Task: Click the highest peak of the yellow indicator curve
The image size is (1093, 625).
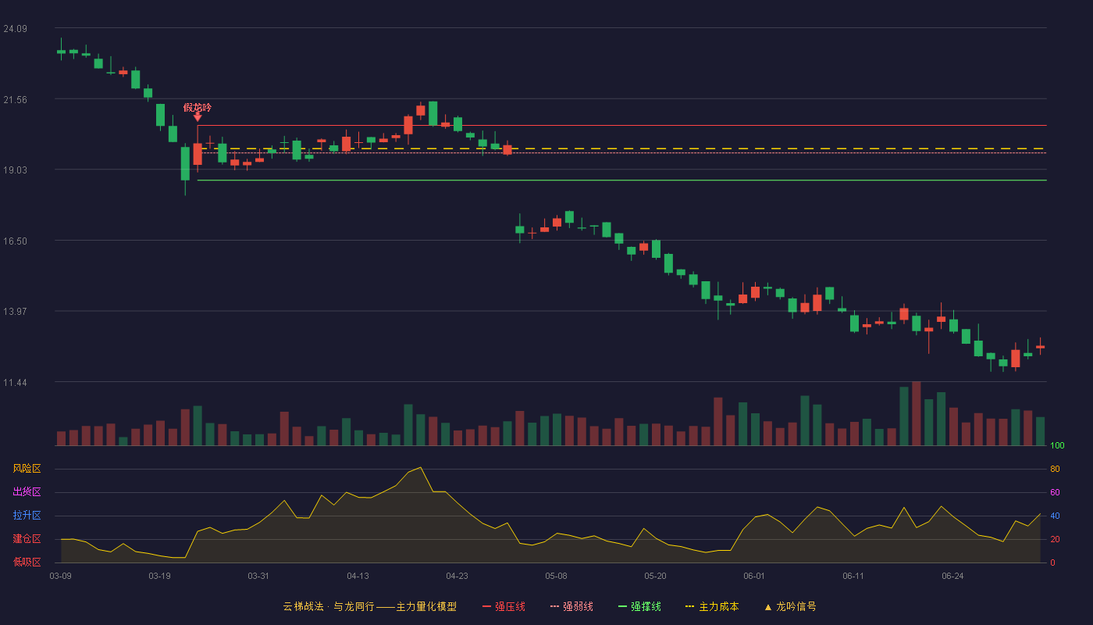Action: pyautogui.click(x=421, y=467)
